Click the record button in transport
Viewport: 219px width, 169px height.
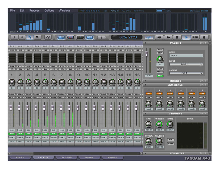pos(204,38)
